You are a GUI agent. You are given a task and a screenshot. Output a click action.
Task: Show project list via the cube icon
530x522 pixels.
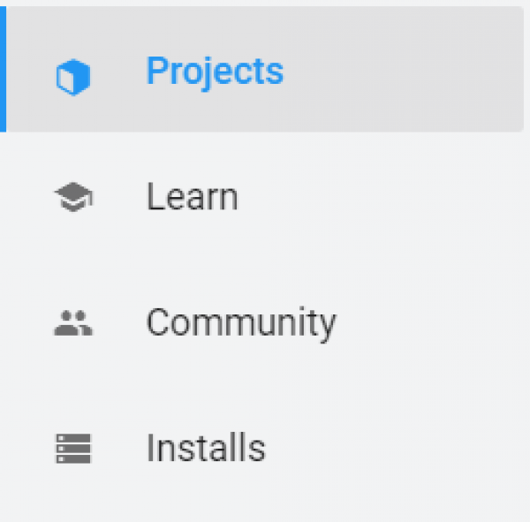tap(73, 79)
